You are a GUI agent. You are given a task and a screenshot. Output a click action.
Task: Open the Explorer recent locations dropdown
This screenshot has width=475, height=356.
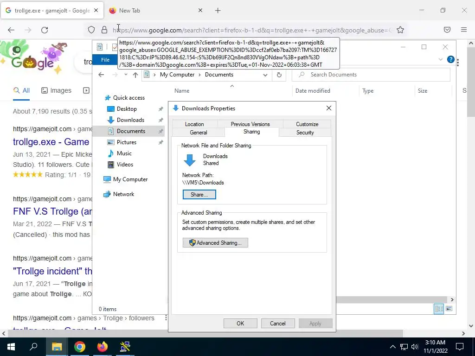click(x=126, y=75)
